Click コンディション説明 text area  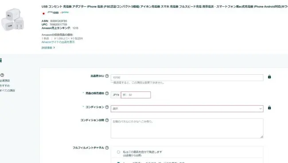tap(187, 128)
